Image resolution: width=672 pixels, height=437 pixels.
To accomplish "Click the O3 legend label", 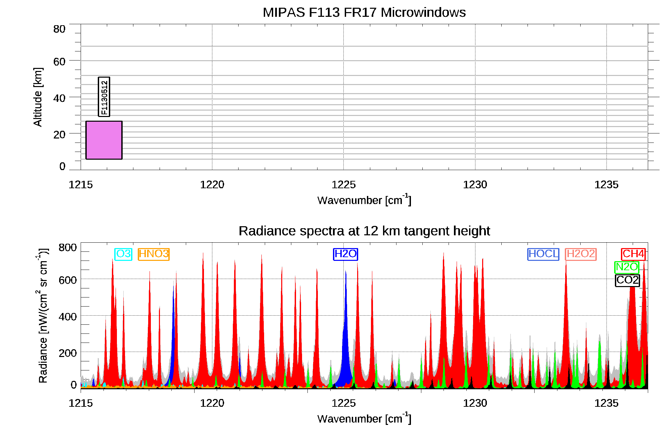I will tap(123, 254).
